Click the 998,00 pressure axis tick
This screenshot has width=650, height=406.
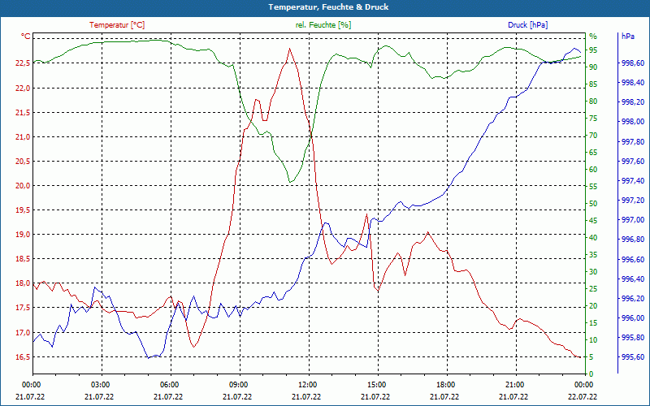[633, 122]
